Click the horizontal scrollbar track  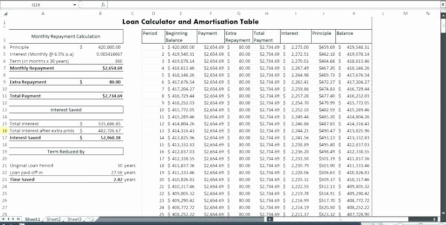[x=353, y=219]
